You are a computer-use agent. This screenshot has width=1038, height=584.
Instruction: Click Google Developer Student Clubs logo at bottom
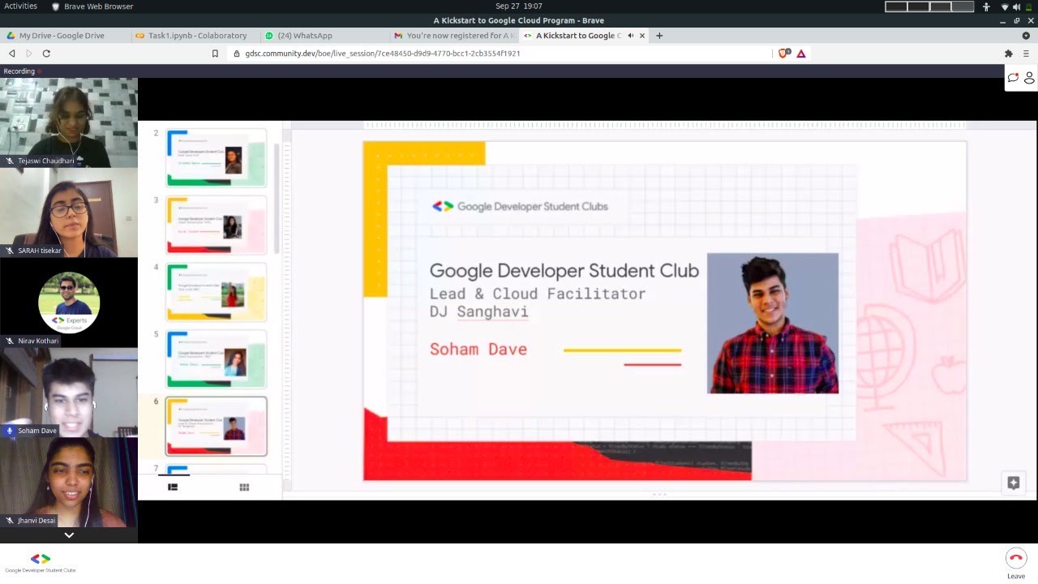41,563
